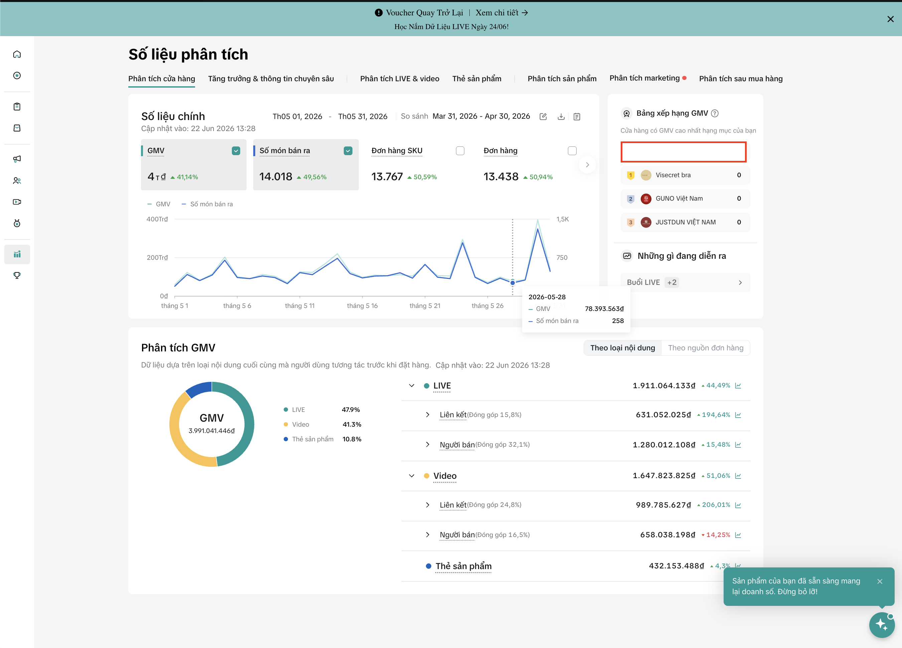
Task: Open Tăng trưởng & thông tin chuyên sâu tab
Action: pyautogui.click(x=271, y=79)
